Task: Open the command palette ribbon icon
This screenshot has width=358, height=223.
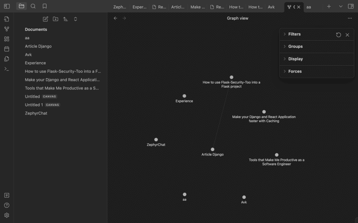Action: (7, 69)
